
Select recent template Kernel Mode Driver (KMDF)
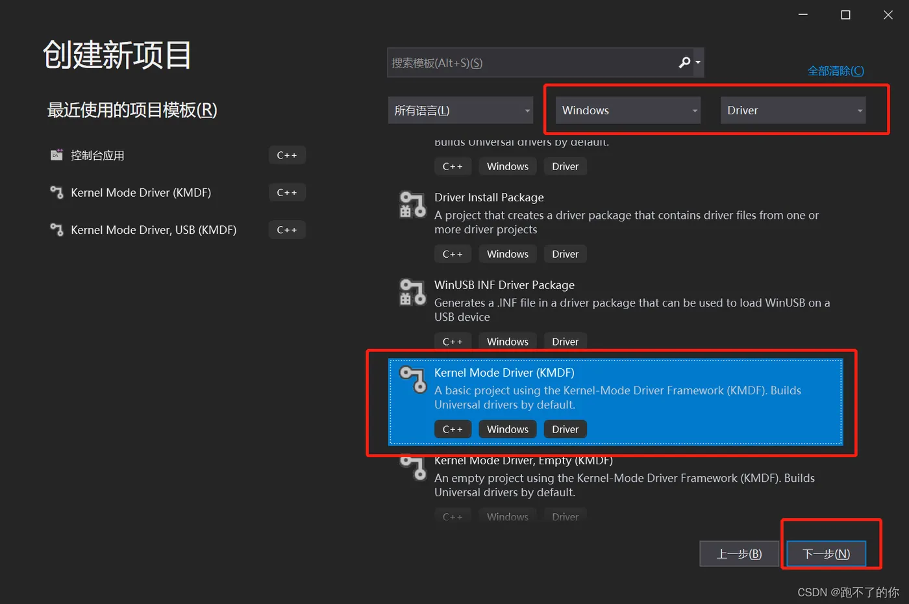coord(141,193)
